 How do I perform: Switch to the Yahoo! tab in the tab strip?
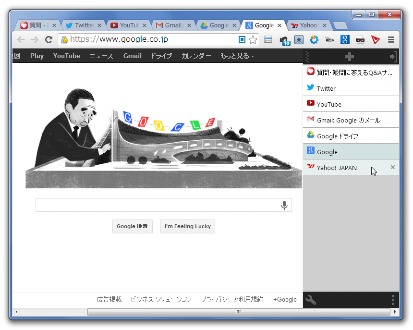coord(309,25)
